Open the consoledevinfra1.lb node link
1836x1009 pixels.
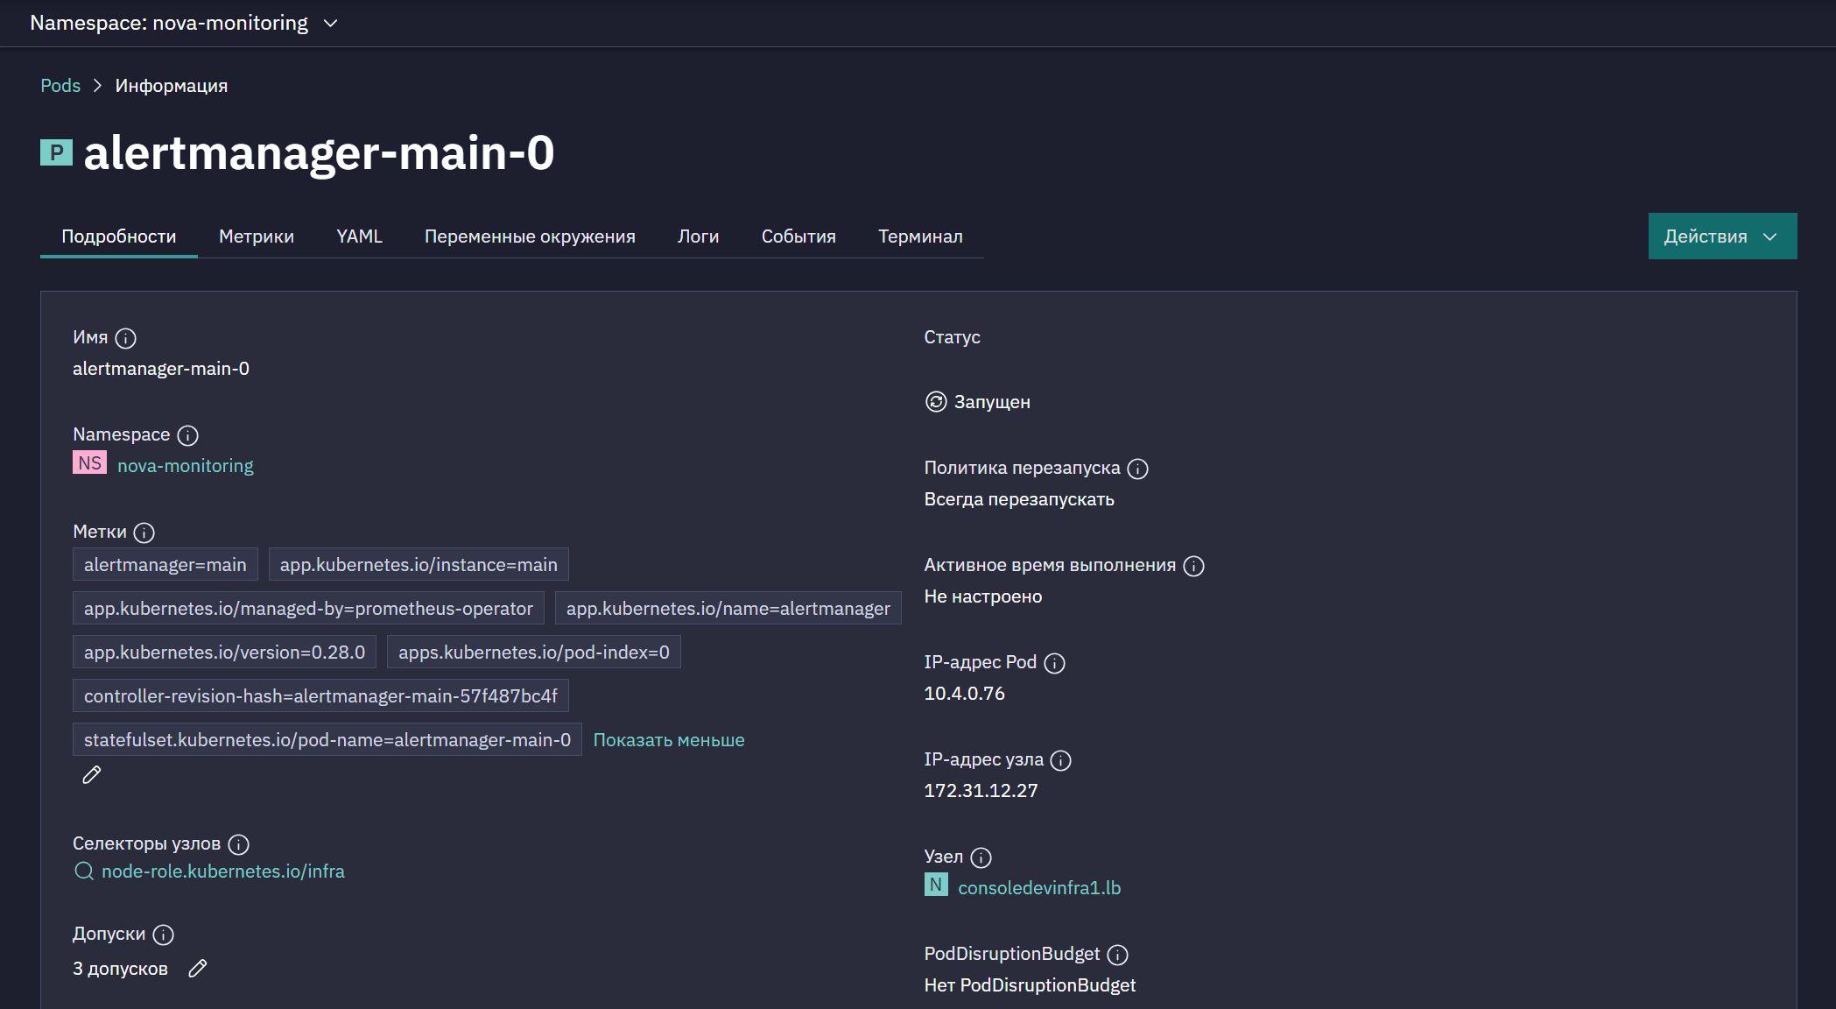1039,888
